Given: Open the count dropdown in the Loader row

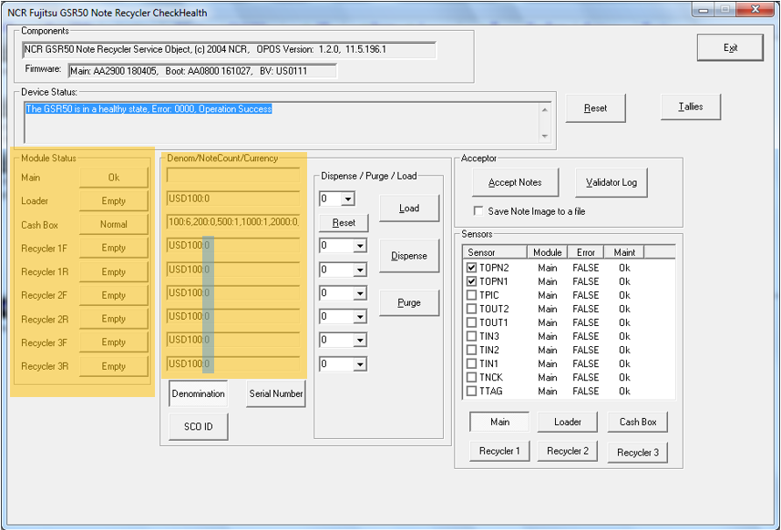Looking at the screenshot, I should (x=348, y=199).
